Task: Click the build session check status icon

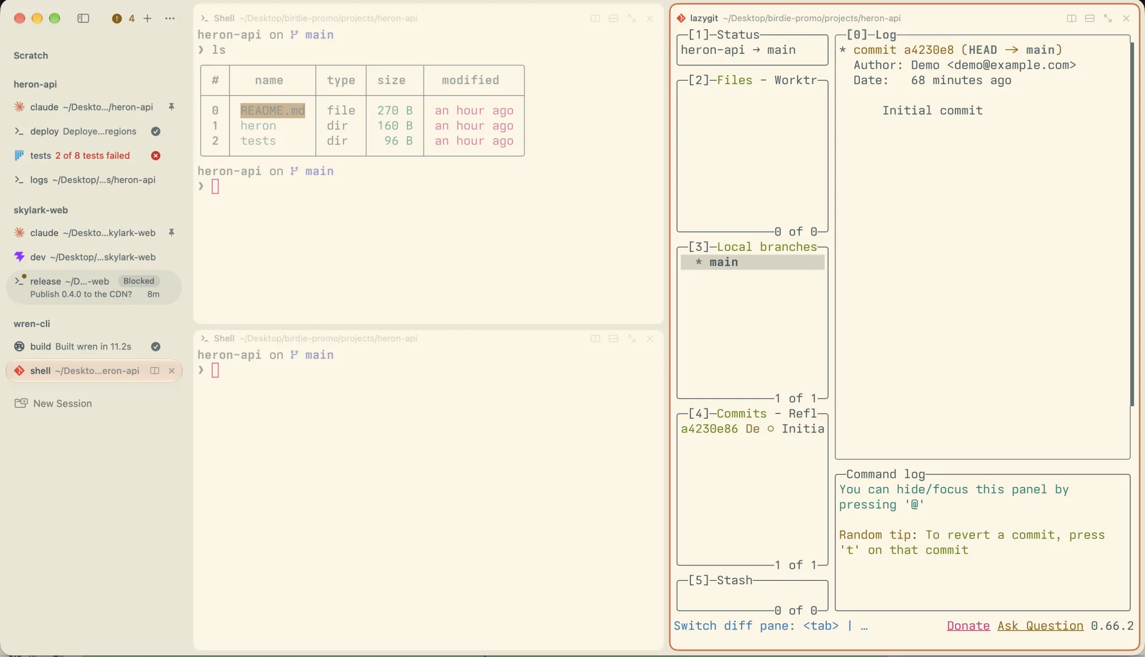Action: pos(156,347)
